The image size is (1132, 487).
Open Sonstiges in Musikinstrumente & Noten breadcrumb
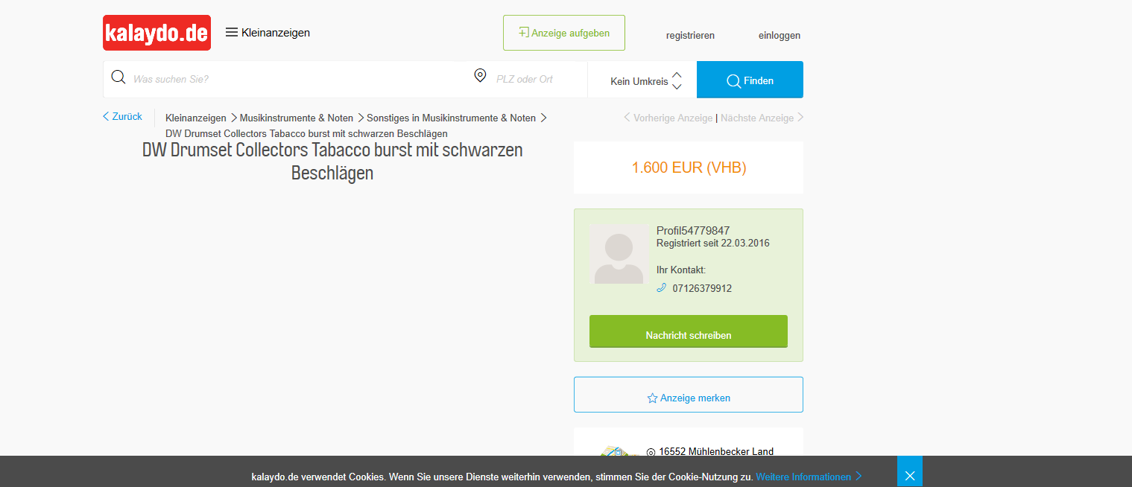451,118
